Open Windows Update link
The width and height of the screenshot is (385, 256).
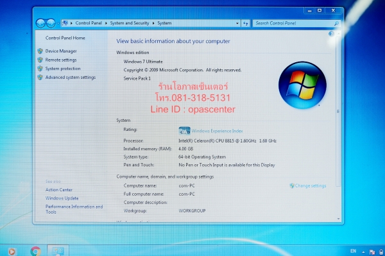(x=62, y=198)
